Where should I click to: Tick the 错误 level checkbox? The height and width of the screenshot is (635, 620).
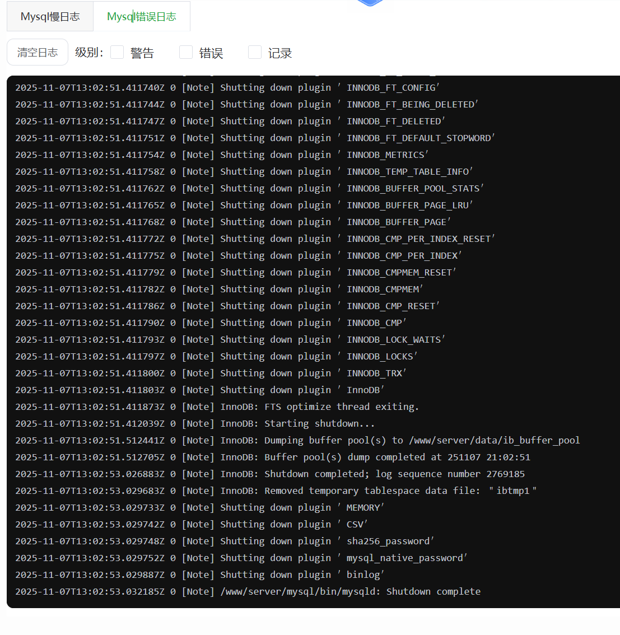(x=186, y=52)
